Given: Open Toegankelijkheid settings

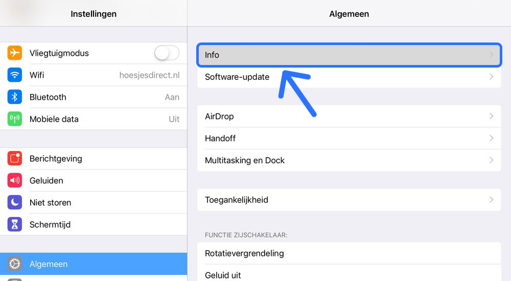Looking at the screenshot, I should (349, 200).
